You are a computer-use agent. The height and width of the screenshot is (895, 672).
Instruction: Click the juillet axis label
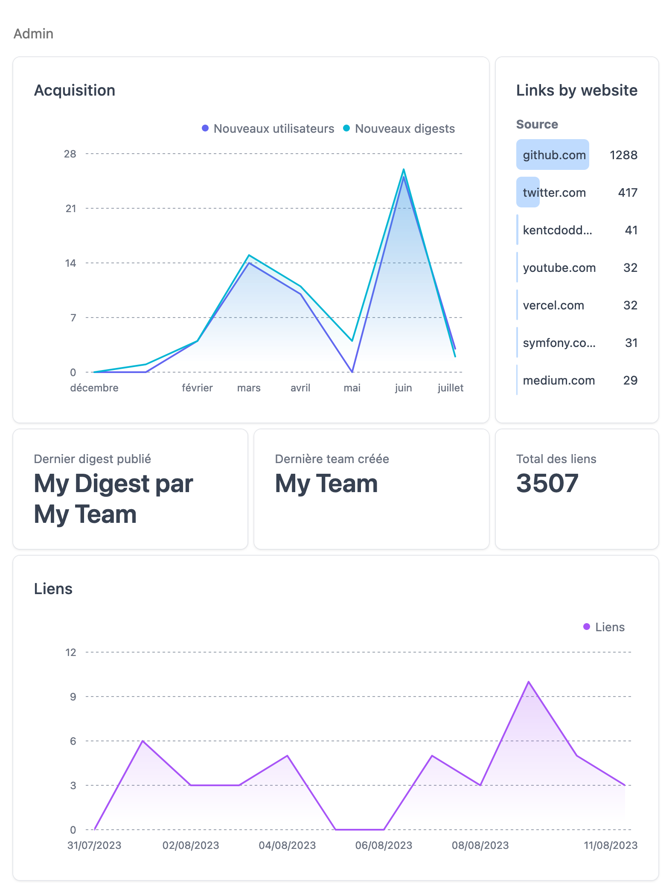click(451, 388)
